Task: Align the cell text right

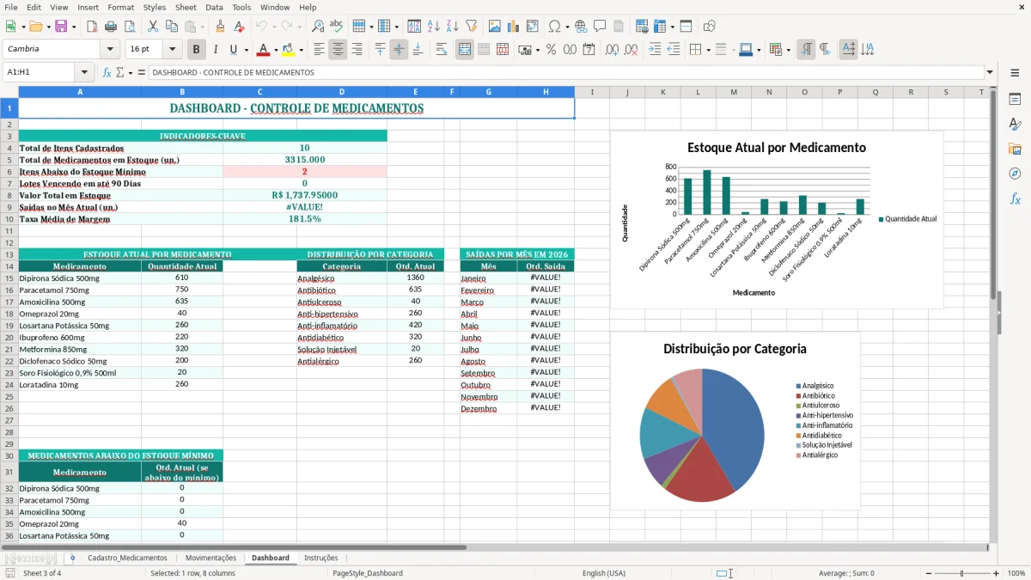Action: coord(357,50)
